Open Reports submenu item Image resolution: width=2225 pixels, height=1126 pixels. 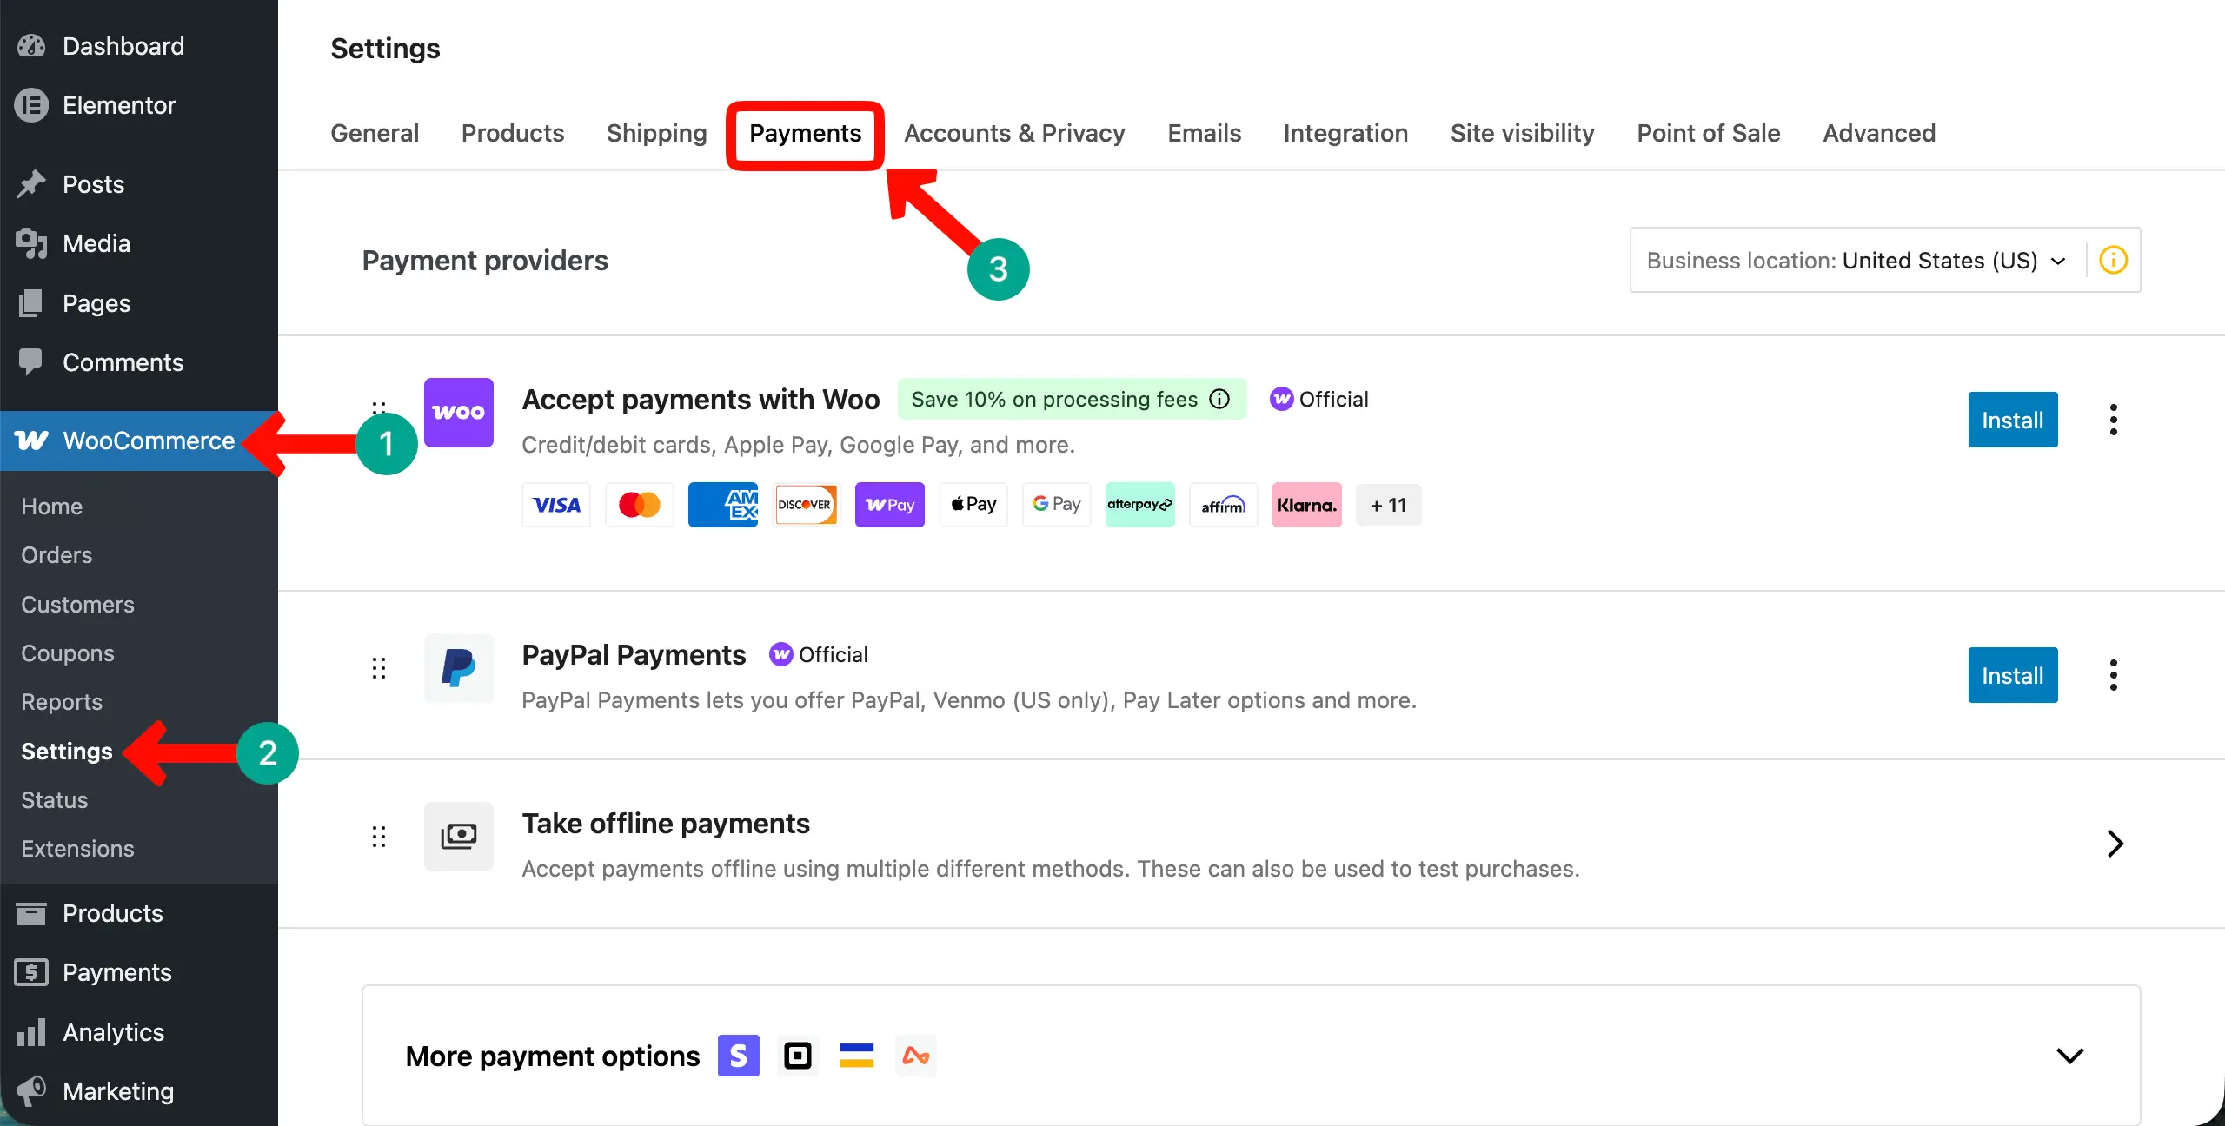click(x=62, y=702)
